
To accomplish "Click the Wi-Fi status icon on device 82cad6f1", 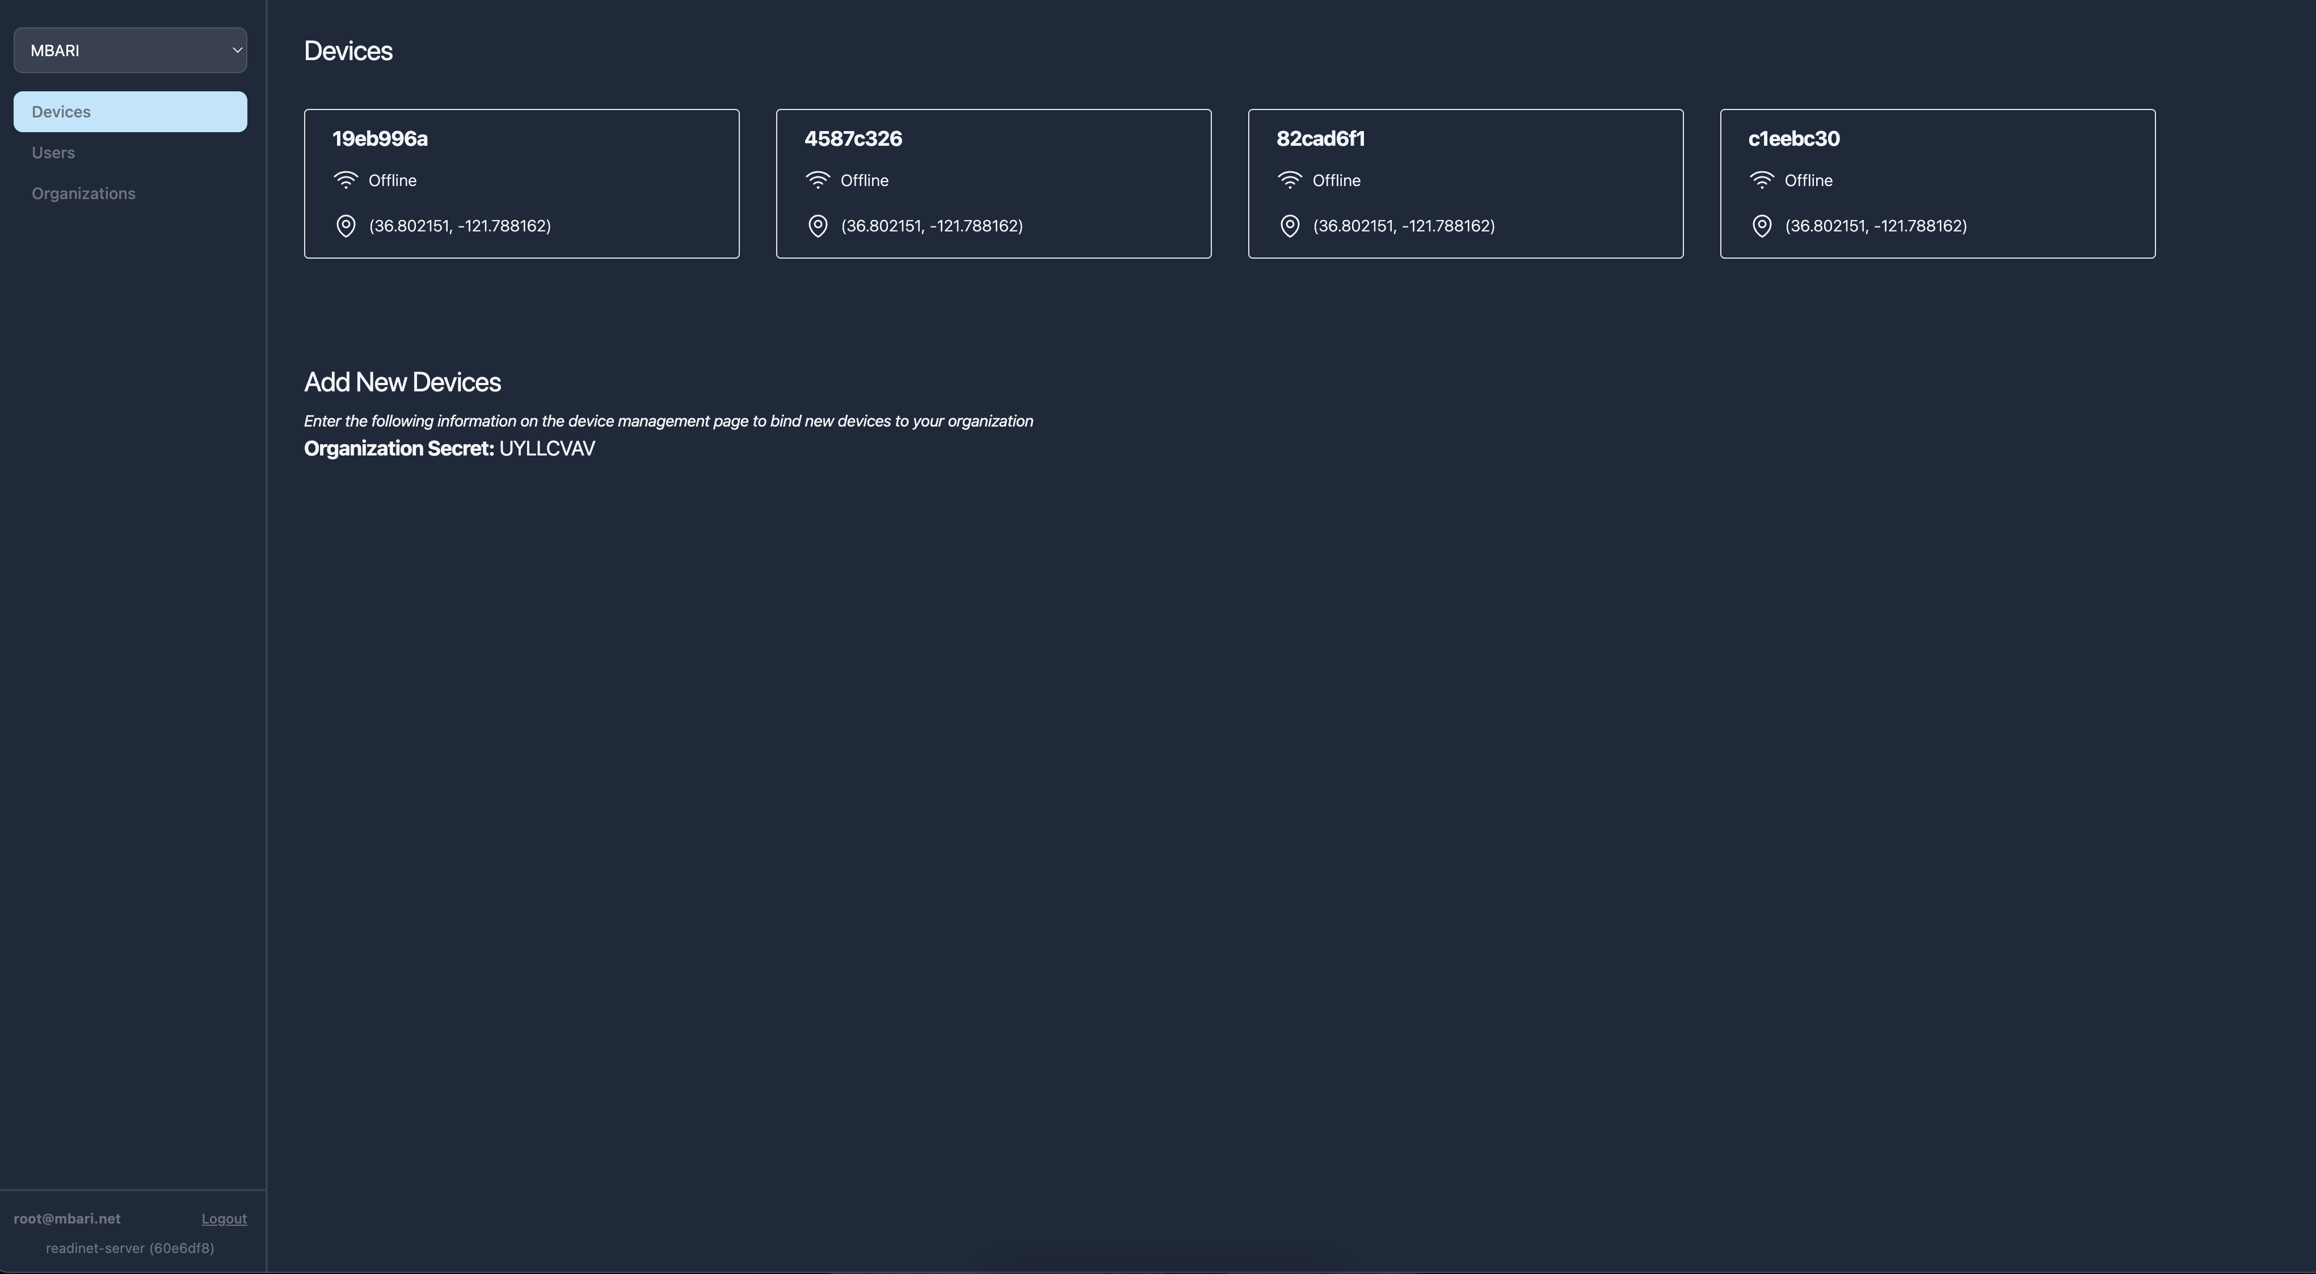I will coord(1290,180).
